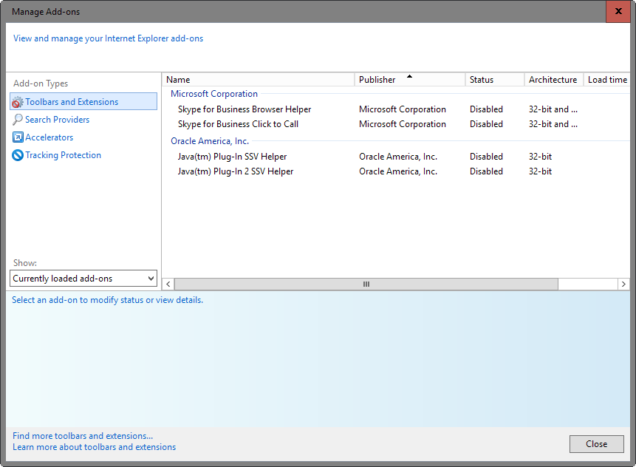Select Toolbars and Extensions add-on type

tap(83, 101)
